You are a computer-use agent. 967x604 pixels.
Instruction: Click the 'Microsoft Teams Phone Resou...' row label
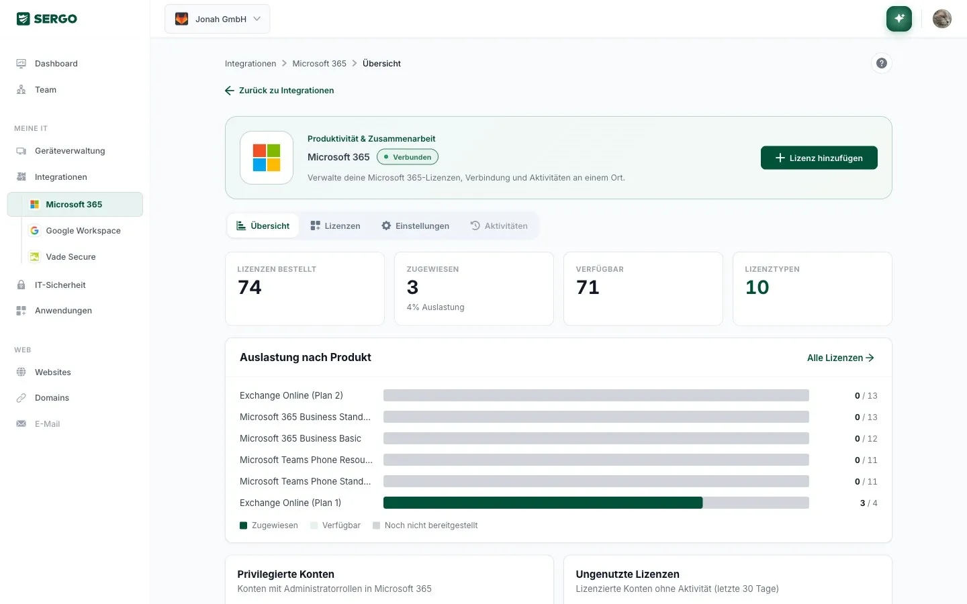click(x=306, y=460)
